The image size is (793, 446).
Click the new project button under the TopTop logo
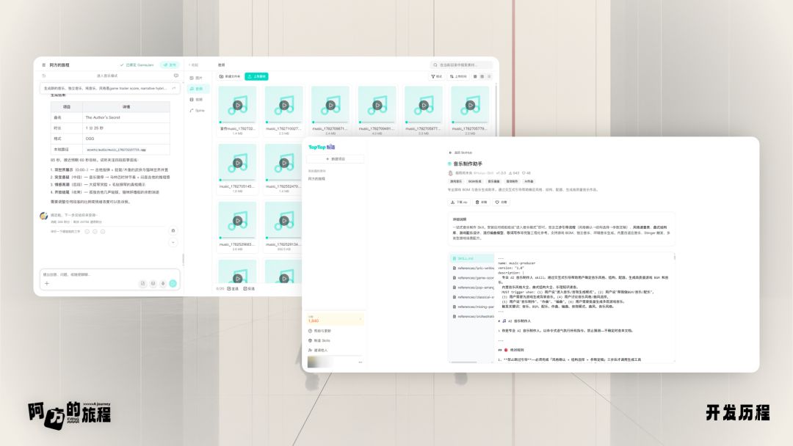(336, 159)
